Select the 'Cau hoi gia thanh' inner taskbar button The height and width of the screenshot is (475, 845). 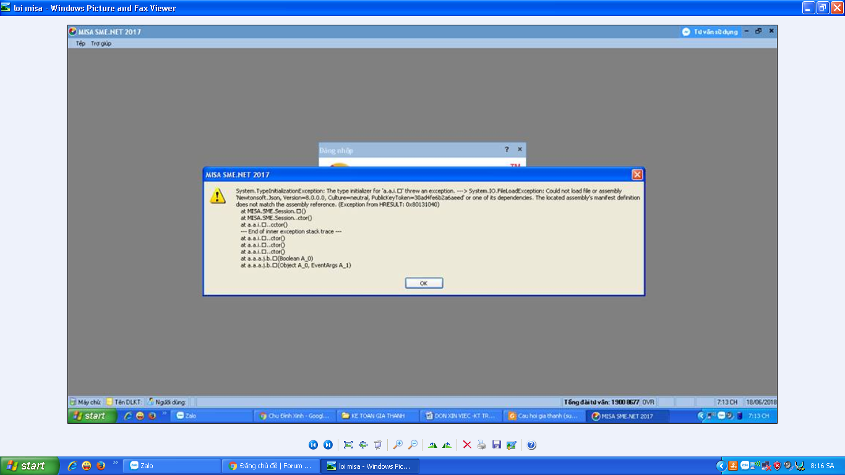click(544, 416)
